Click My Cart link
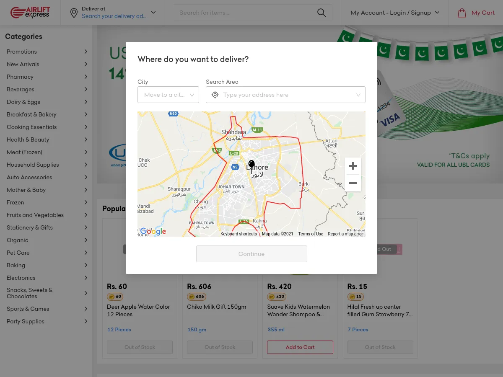Screen dimensions: 503x377 coord(483,13)
